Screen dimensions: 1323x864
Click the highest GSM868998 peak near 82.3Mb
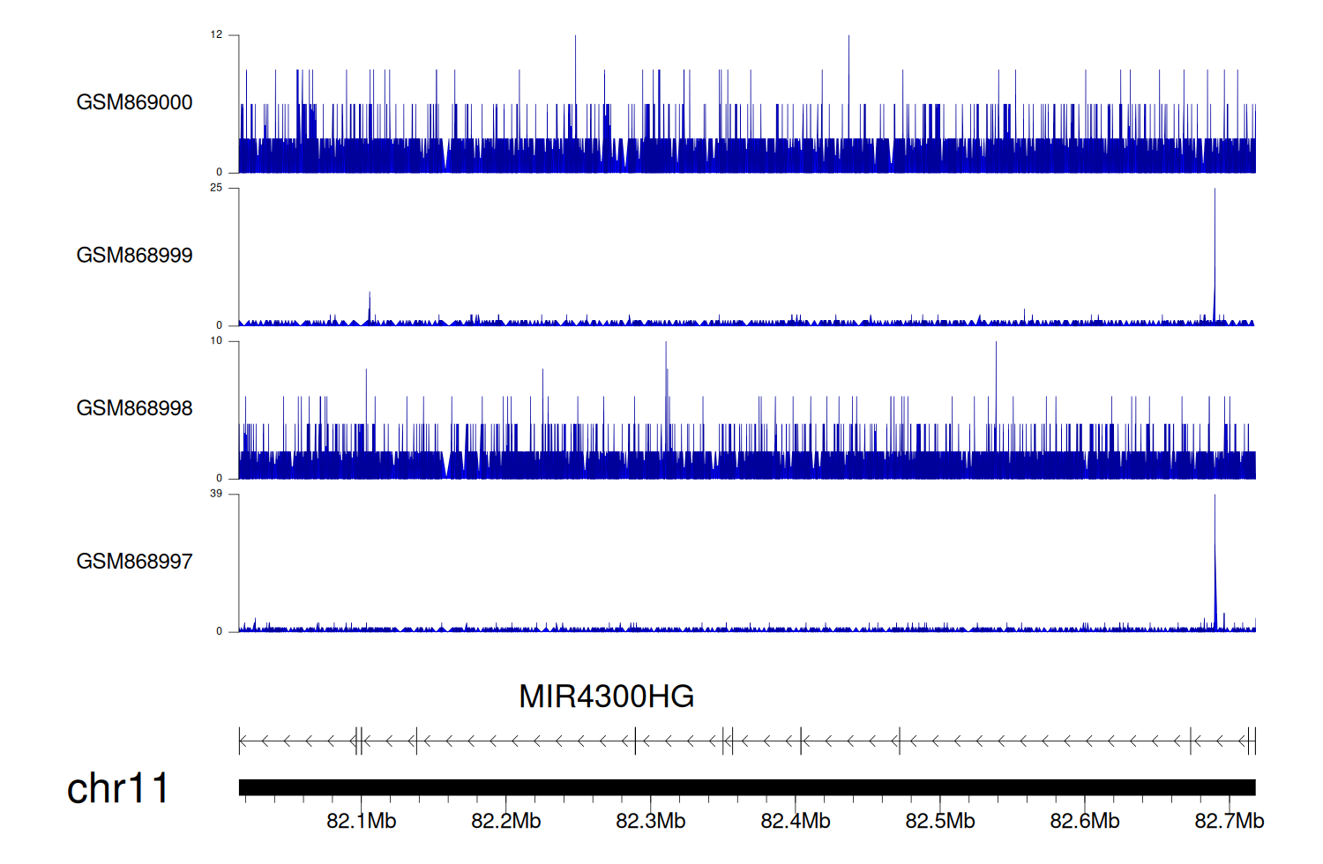[x=666, y=370]
